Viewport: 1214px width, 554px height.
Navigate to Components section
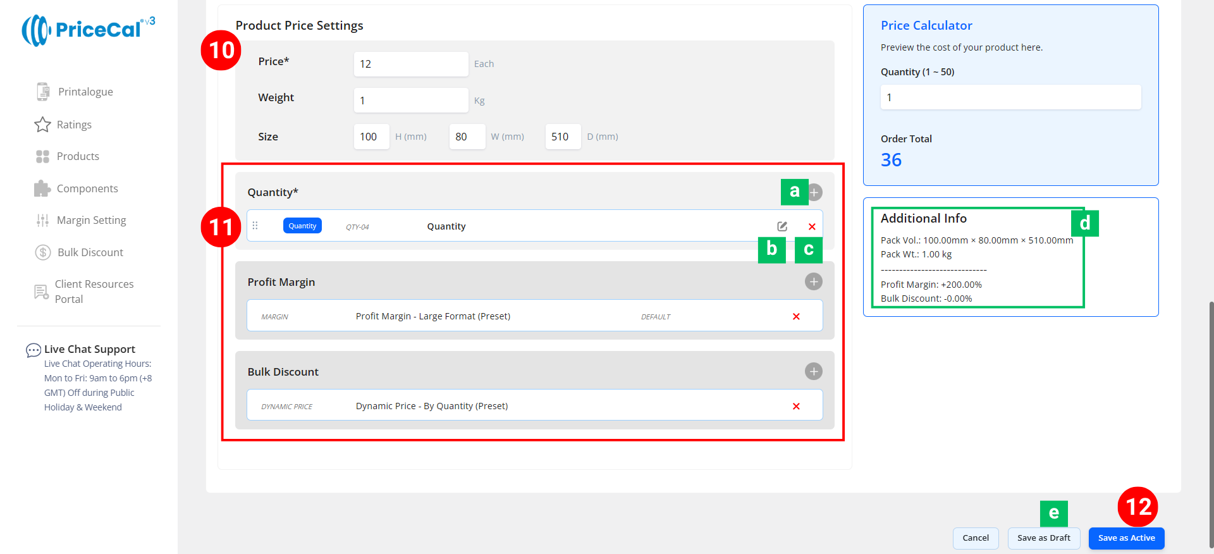pyautogui.click(x=87, y=188)
